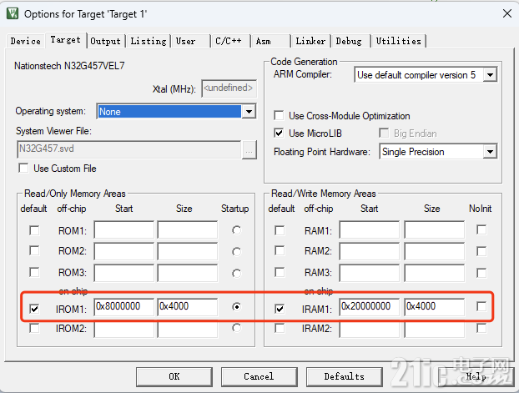Close the Options for Target dialog
This screenshot has height=393, width=519.
click(507, 13)
